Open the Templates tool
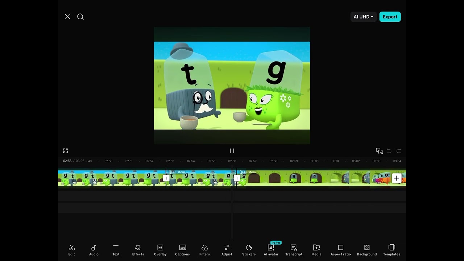Screen dimensions: 464x261 click(x=392, y=250)
